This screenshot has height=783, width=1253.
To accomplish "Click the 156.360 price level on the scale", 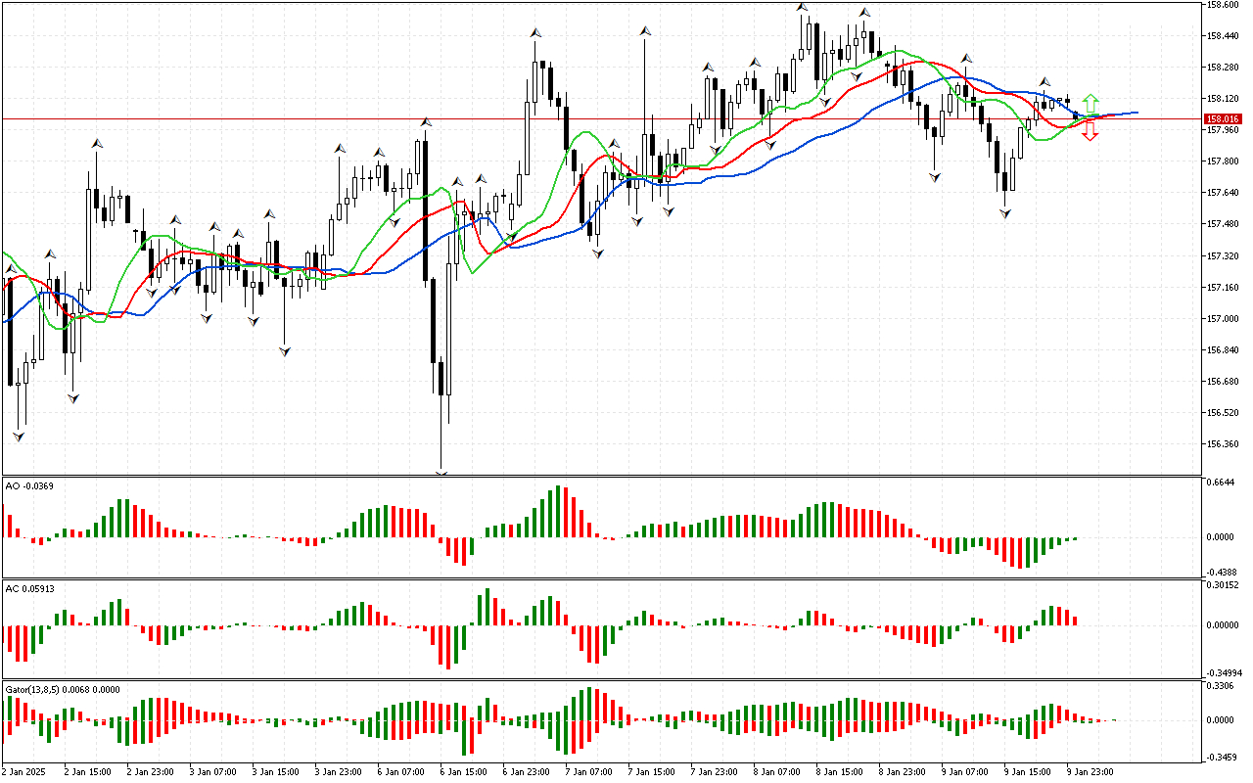I will 1225,444.
